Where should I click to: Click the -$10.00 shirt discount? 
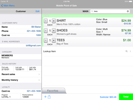coord(127,24)
